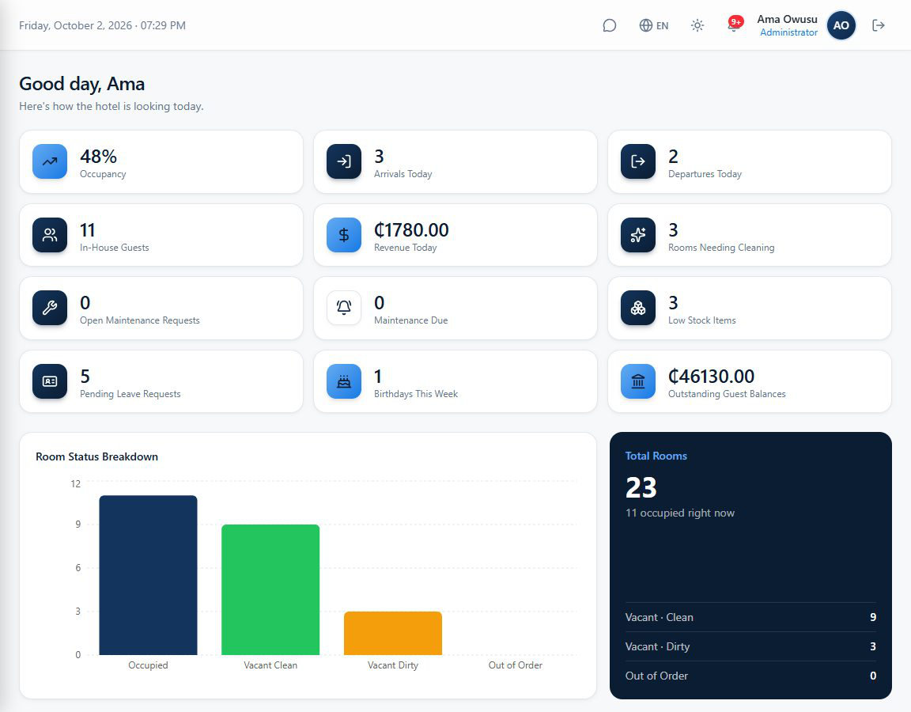Click the Out of Order axis label

(x=516, y=665)
